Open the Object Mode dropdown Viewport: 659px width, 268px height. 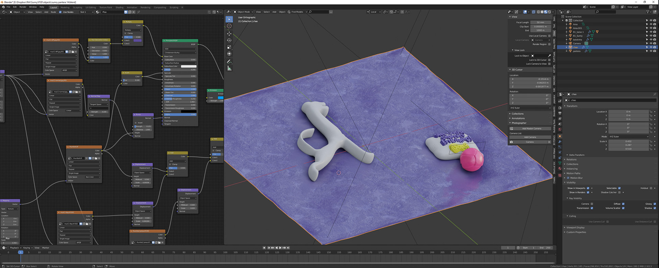[244, 12]
